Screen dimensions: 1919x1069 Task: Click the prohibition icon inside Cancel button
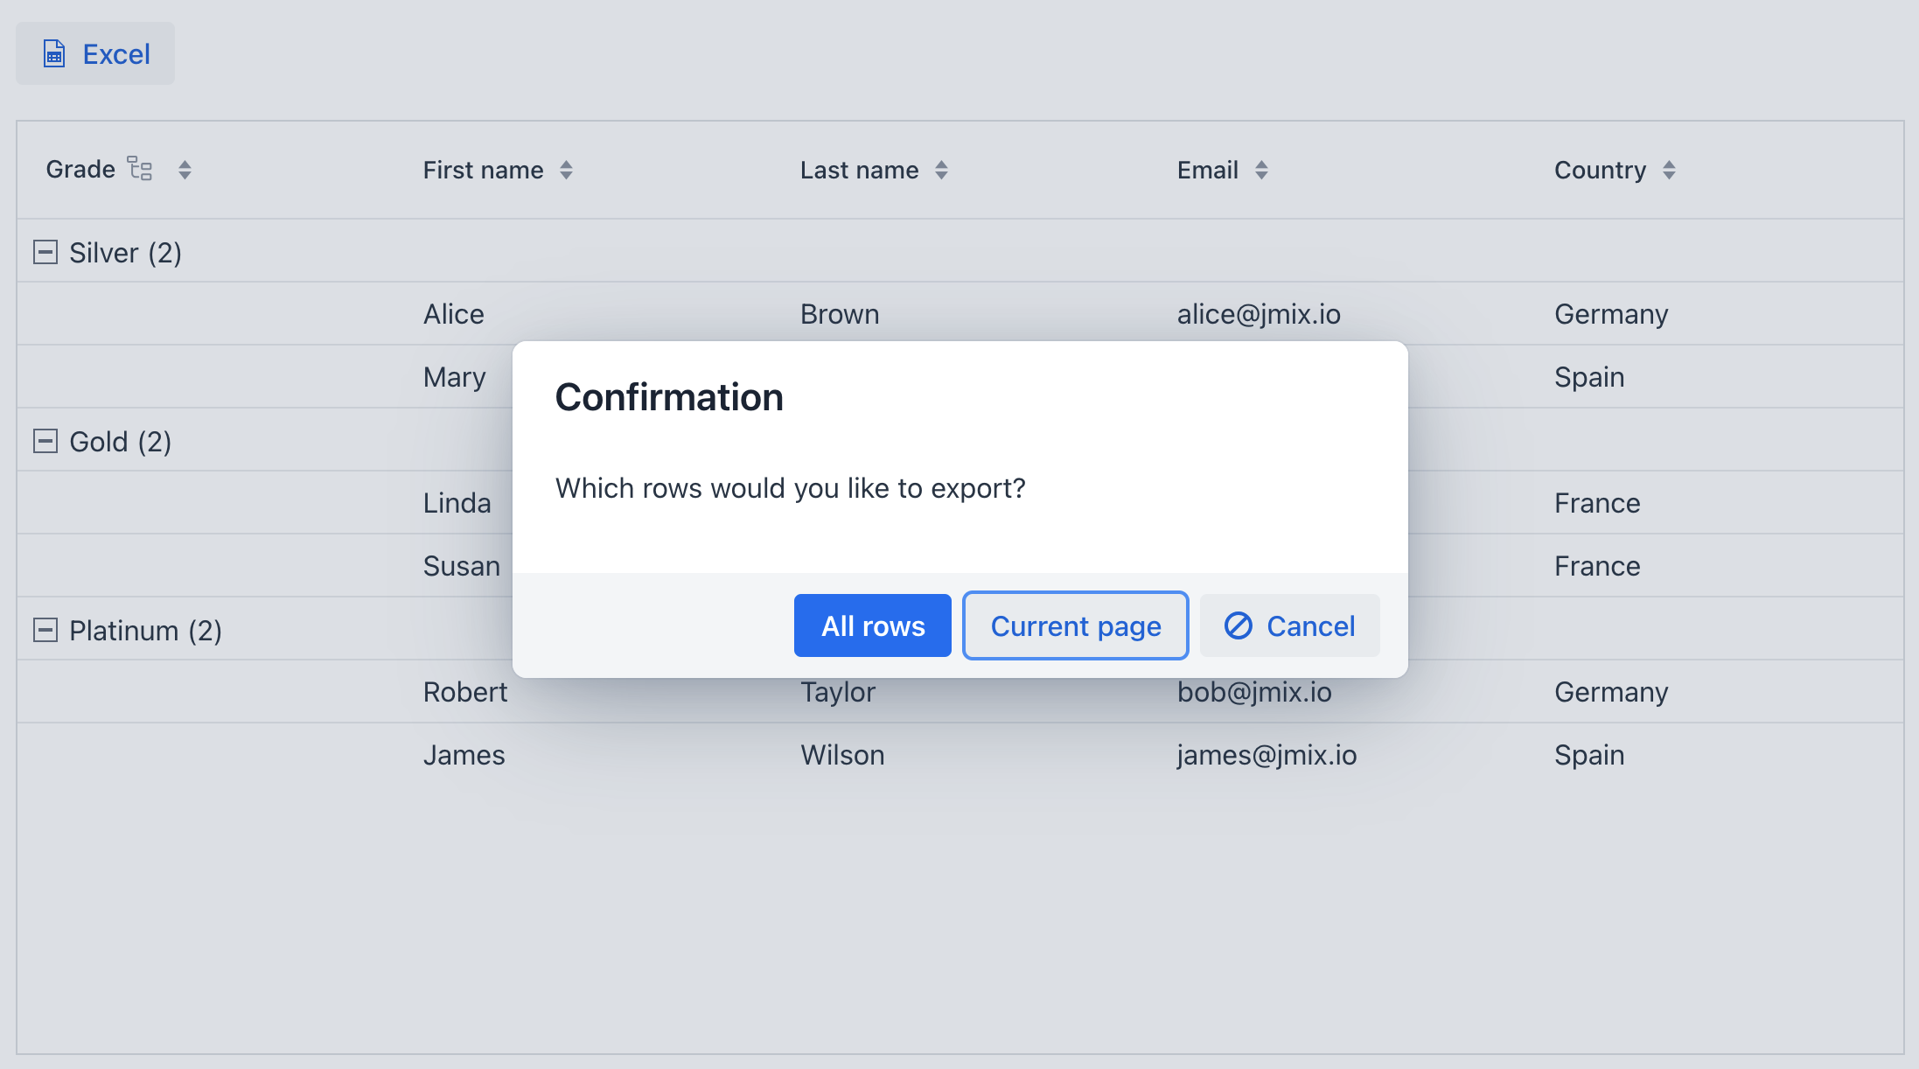pos(1238,625)
